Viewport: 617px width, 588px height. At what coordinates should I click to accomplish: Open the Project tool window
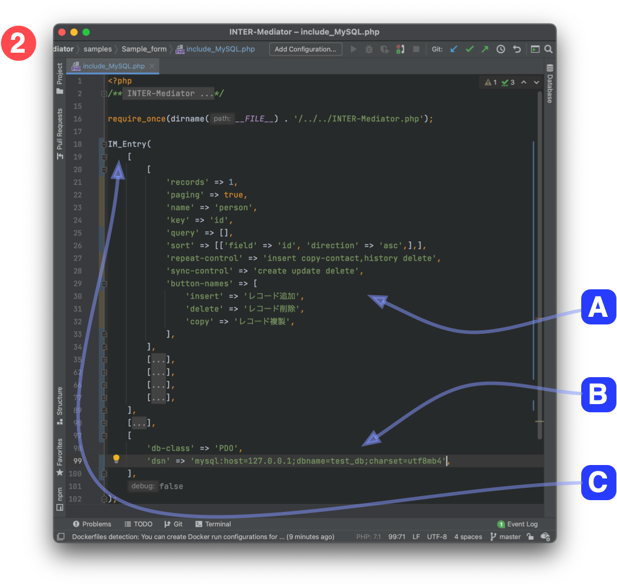click(59, 78)
